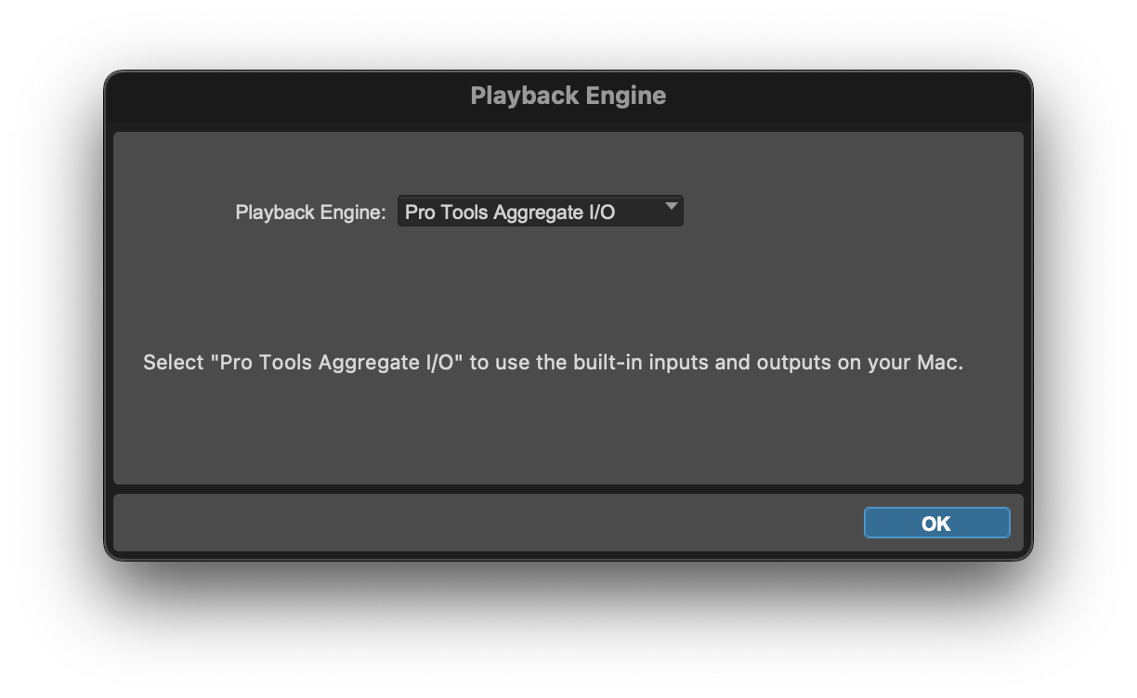Click the Pro Tools Aggregate I/O instruction text

click(x=553, y=362)
